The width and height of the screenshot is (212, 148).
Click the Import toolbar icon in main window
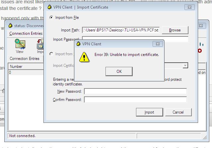pos(40,46)
